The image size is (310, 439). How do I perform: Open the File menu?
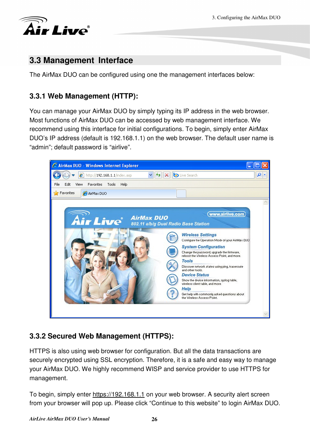click(57, 184)
